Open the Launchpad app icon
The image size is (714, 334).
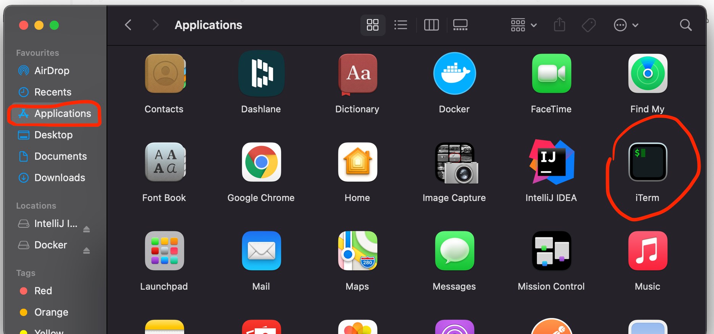coord(165,251)
